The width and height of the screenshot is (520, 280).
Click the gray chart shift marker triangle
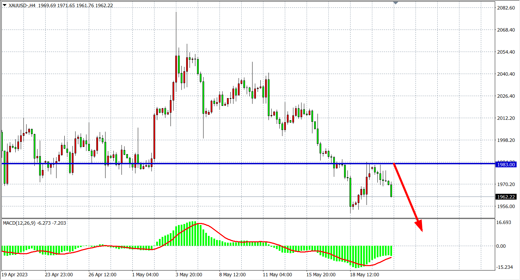pyautogui.click(x=395, y=3)
